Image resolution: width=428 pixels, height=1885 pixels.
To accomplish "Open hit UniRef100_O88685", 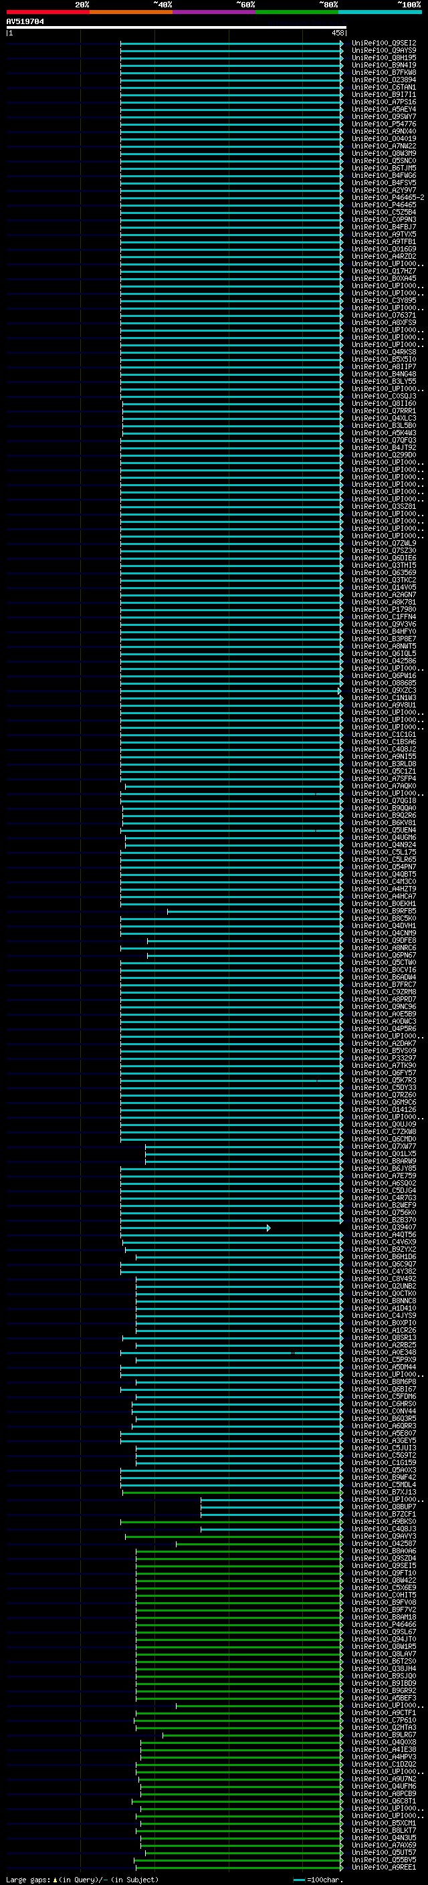I will pos(384,683).
